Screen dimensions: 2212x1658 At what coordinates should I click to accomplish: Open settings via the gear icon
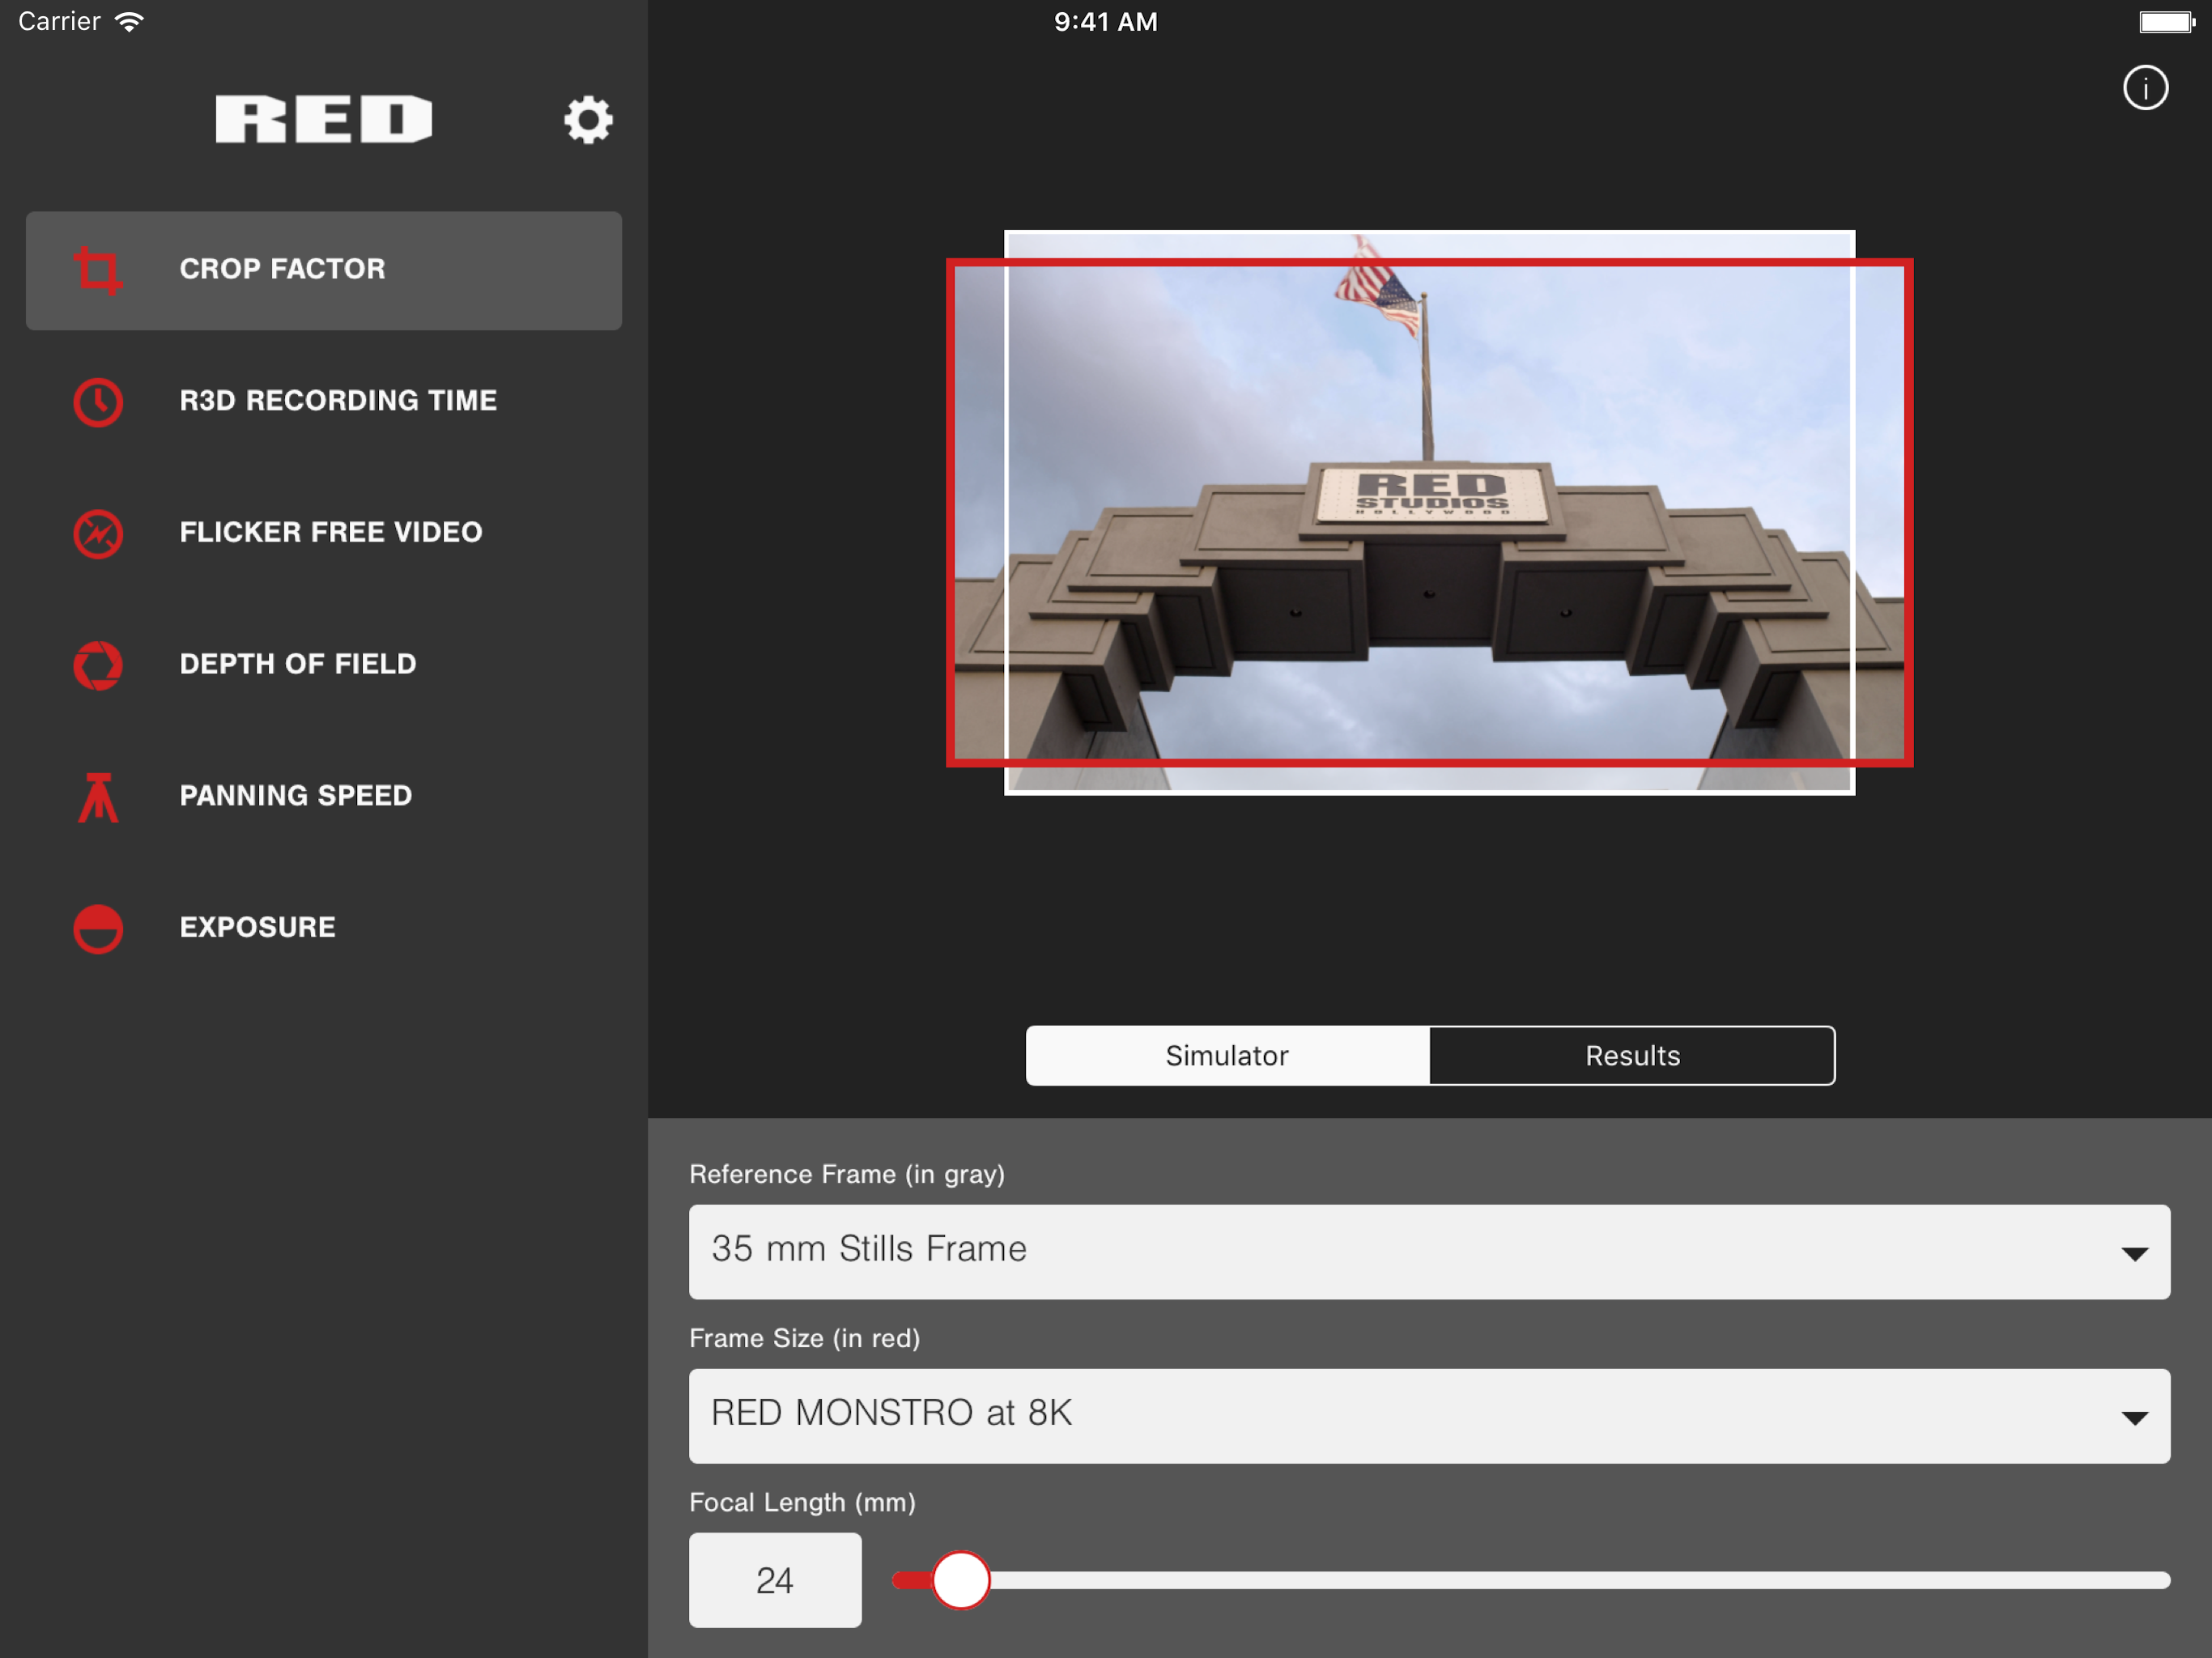tap(587, 120)
